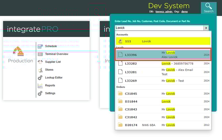This screenshot has width=222, height=140.
Task: Select order D20174 with postcode NW6 6BA
Action: point(163,125)
